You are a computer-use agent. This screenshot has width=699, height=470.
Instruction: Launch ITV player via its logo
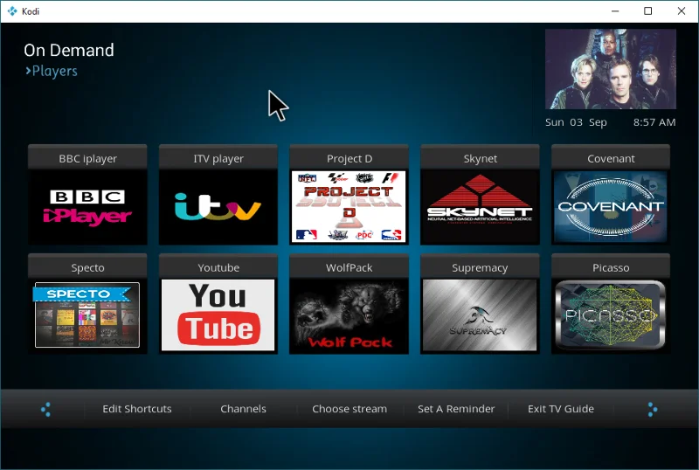(218, 207)
